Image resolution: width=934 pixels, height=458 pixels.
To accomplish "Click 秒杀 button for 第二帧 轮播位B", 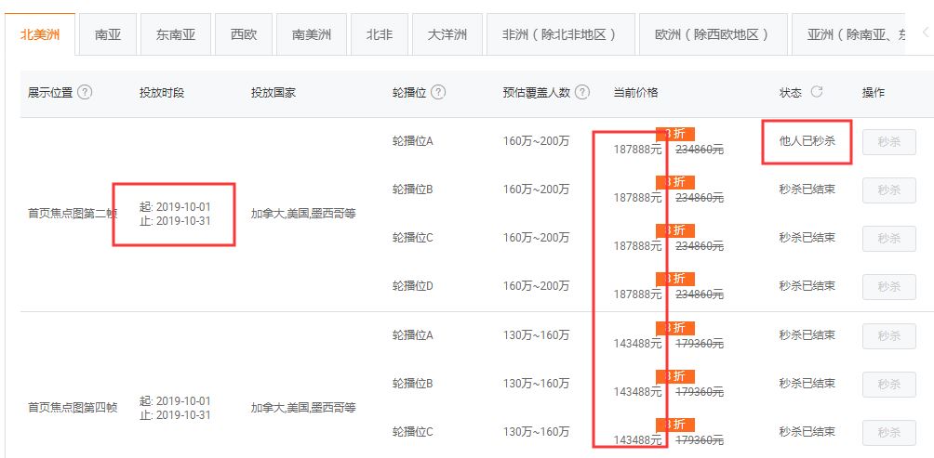I will click(x=888, y=190).
